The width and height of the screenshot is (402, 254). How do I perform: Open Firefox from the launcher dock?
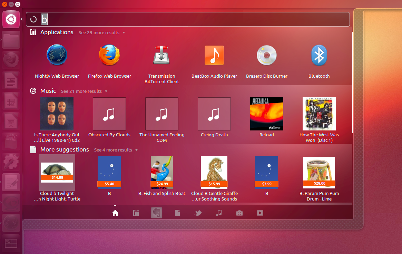(x=11, y=59)
